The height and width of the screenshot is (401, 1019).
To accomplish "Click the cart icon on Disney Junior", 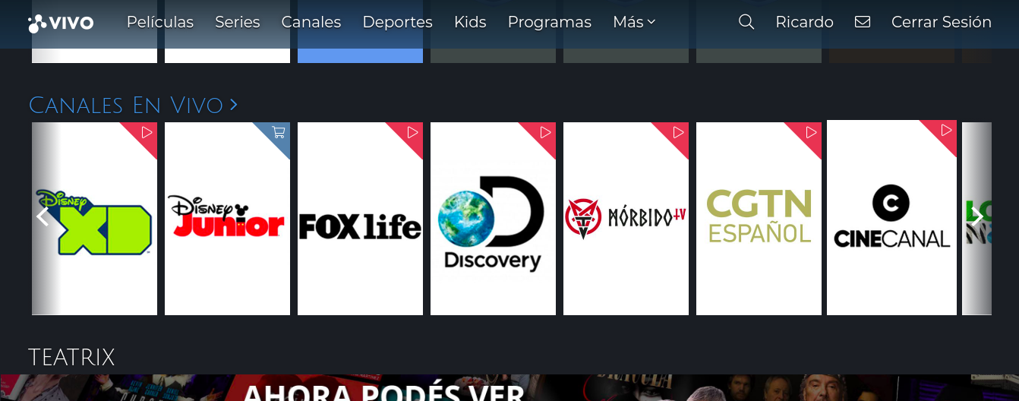I will (x=279, y=132).
